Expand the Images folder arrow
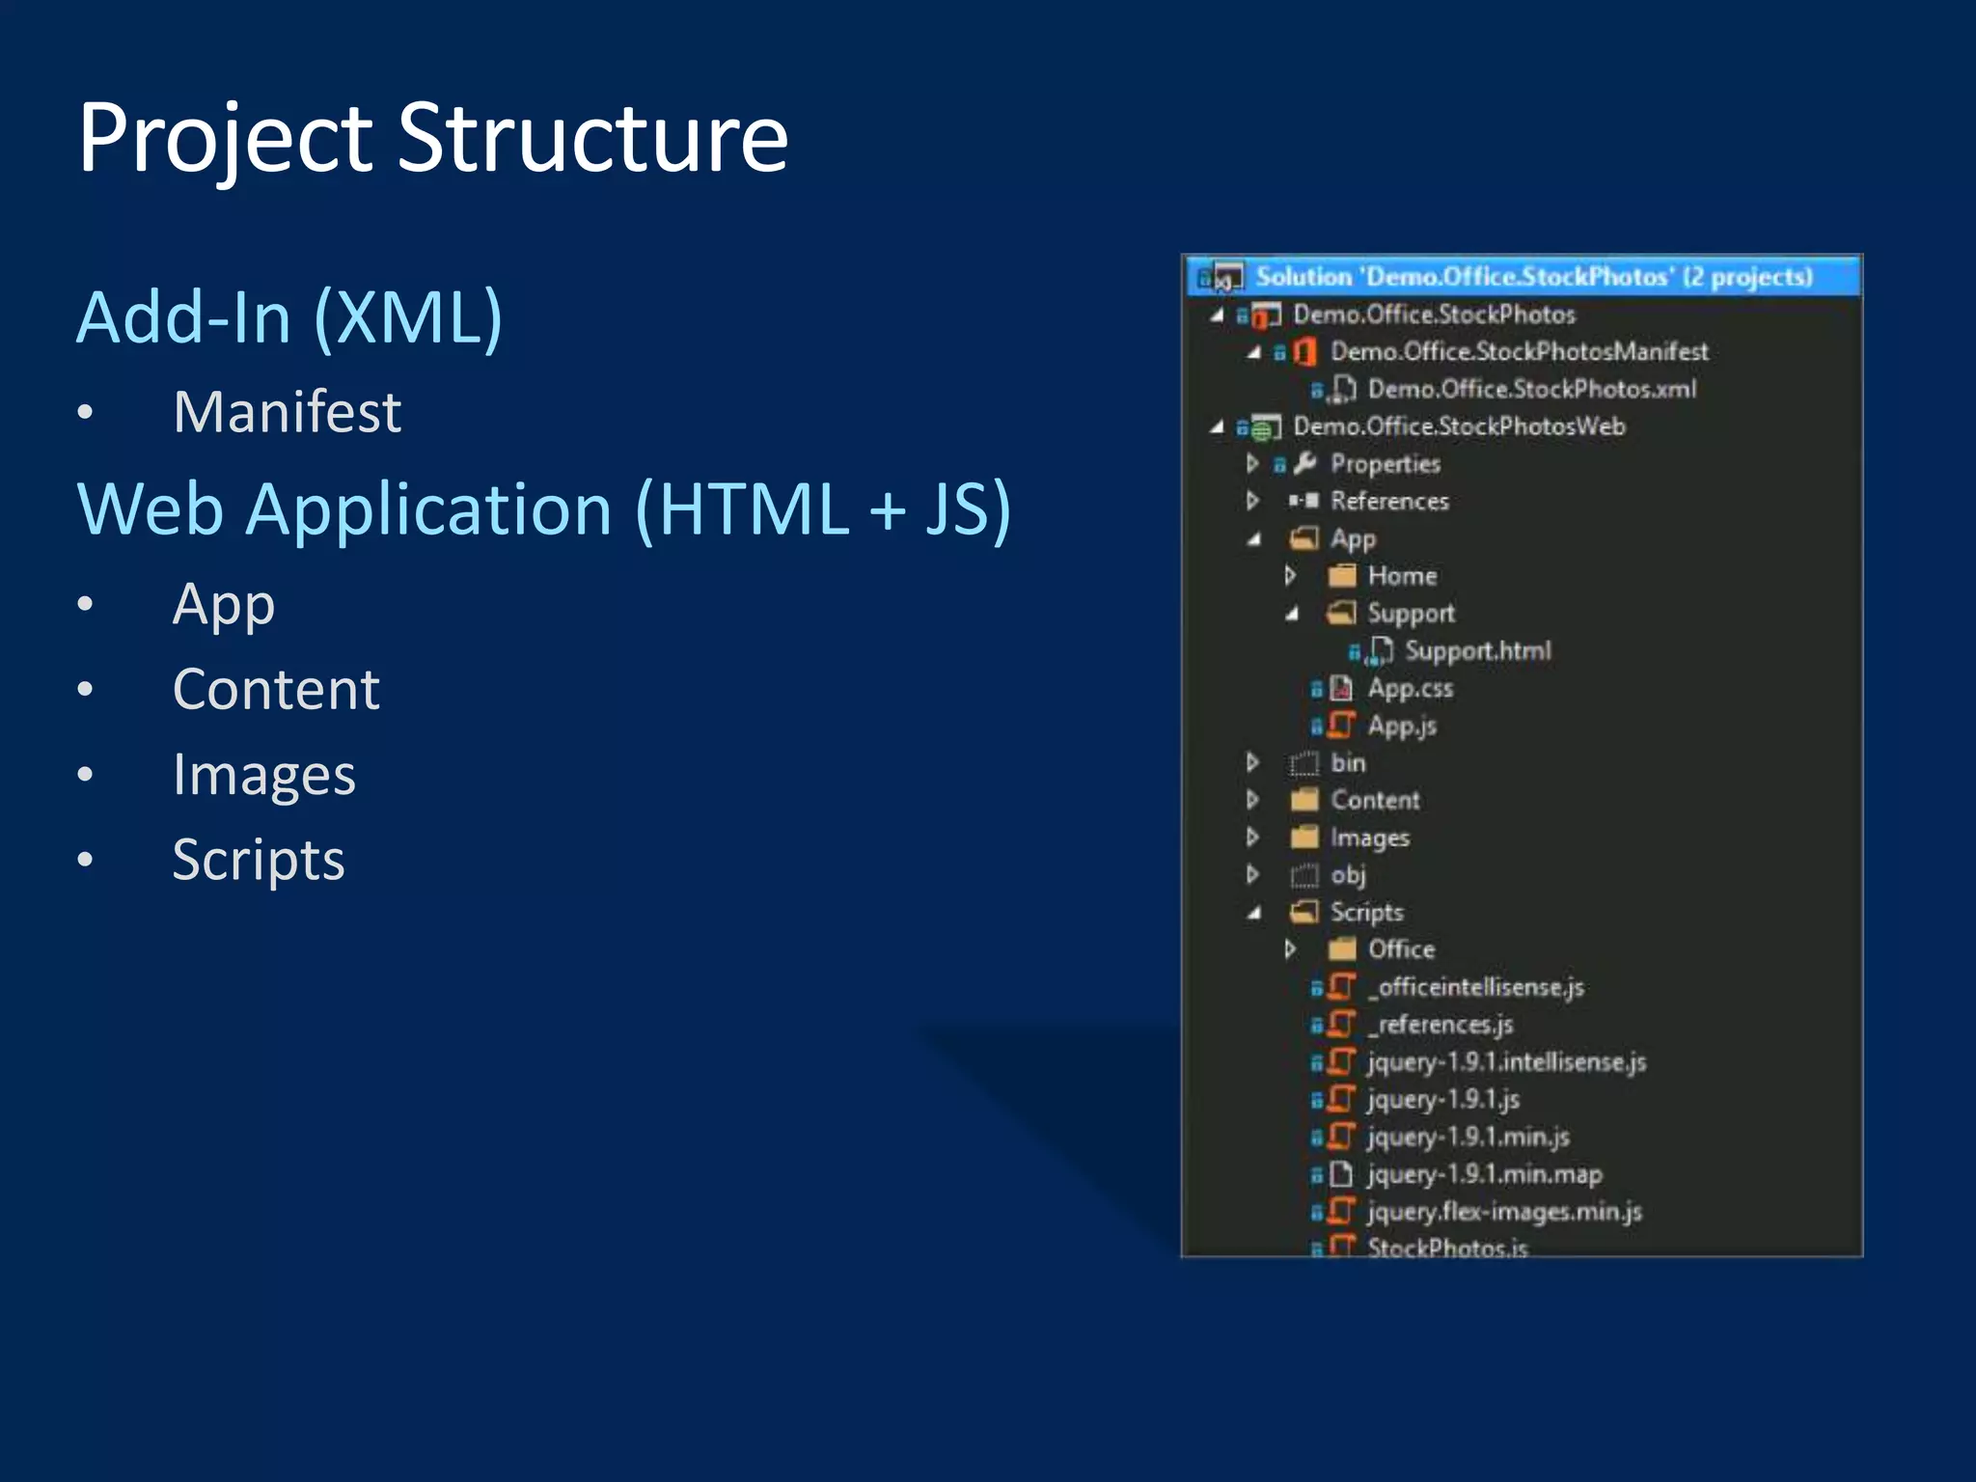 coord(1252,837)
